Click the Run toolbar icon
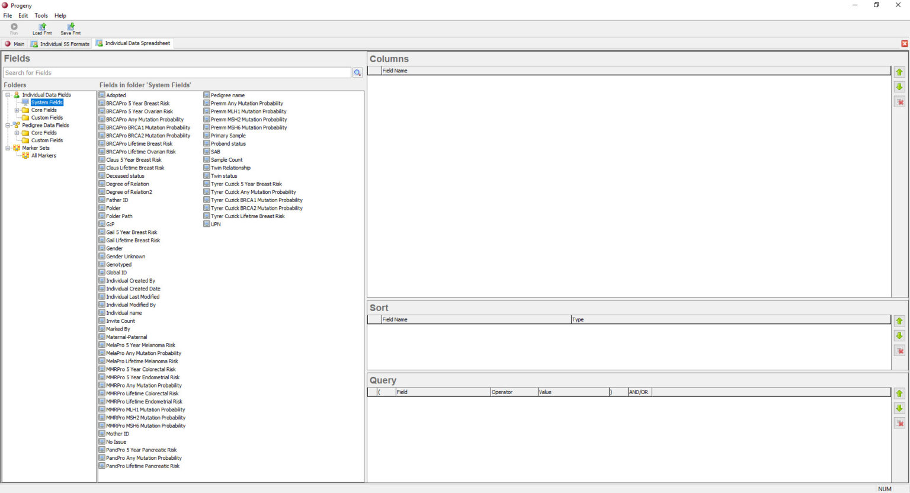The image size is (910, 493). pyautogui.click(x=14, y=28)
